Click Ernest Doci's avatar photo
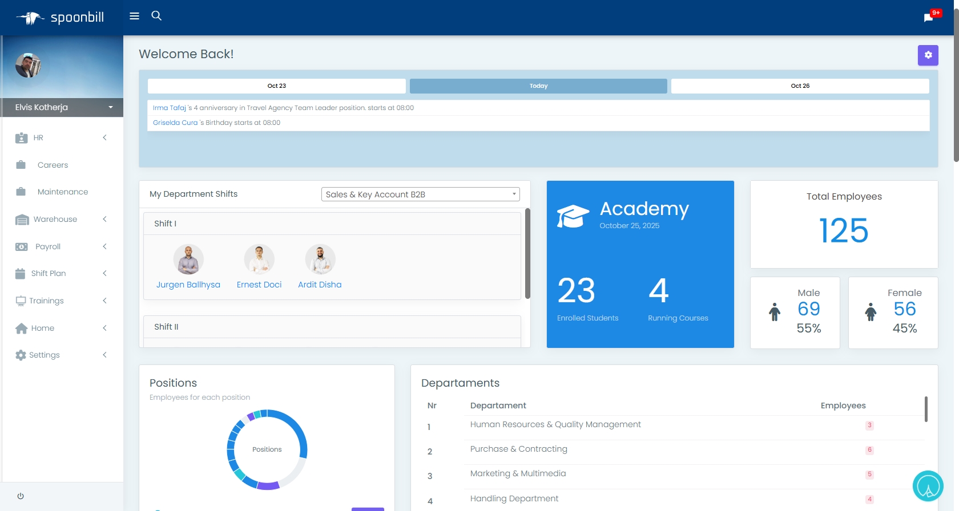This screenshot has width=959, height=511. 259,259
